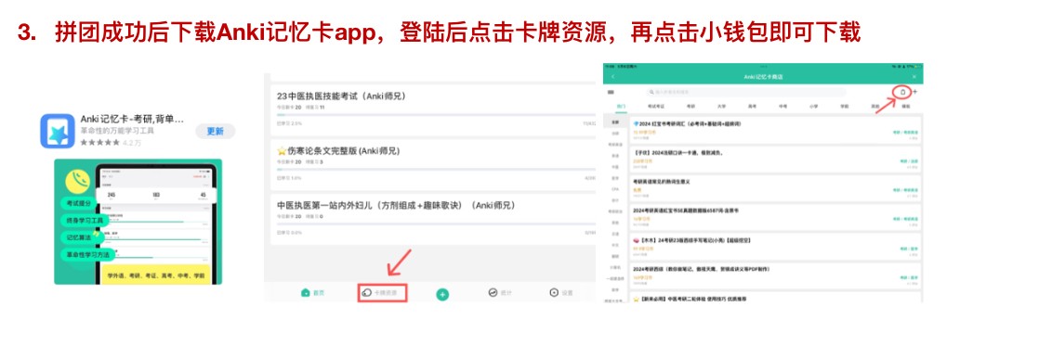Click the app's star rating row
This screenshot has width=1052, height=345.
[x=110, y=143]
